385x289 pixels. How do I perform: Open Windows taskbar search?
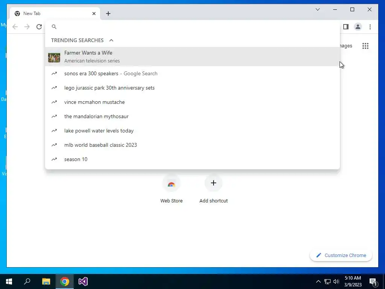(x=27, y=281)
